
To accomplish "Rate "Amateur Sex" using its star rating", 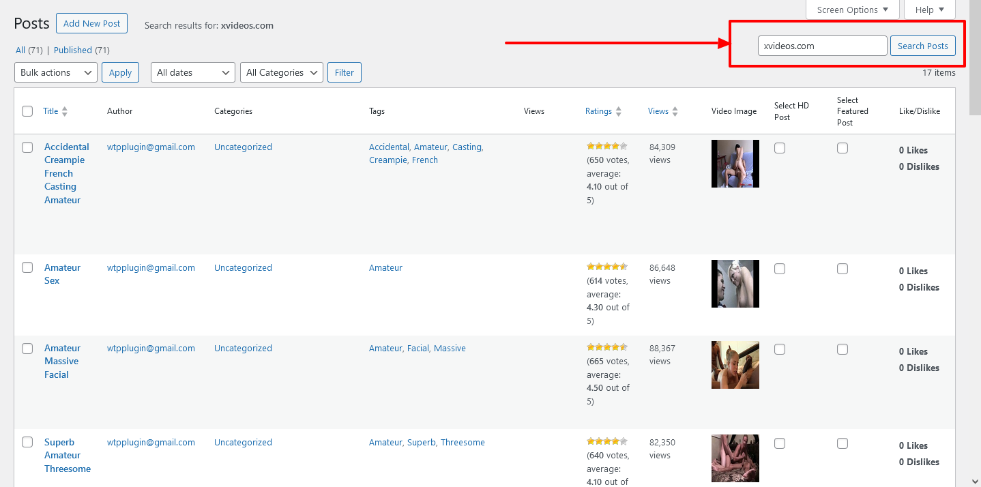I will [606, 266].
